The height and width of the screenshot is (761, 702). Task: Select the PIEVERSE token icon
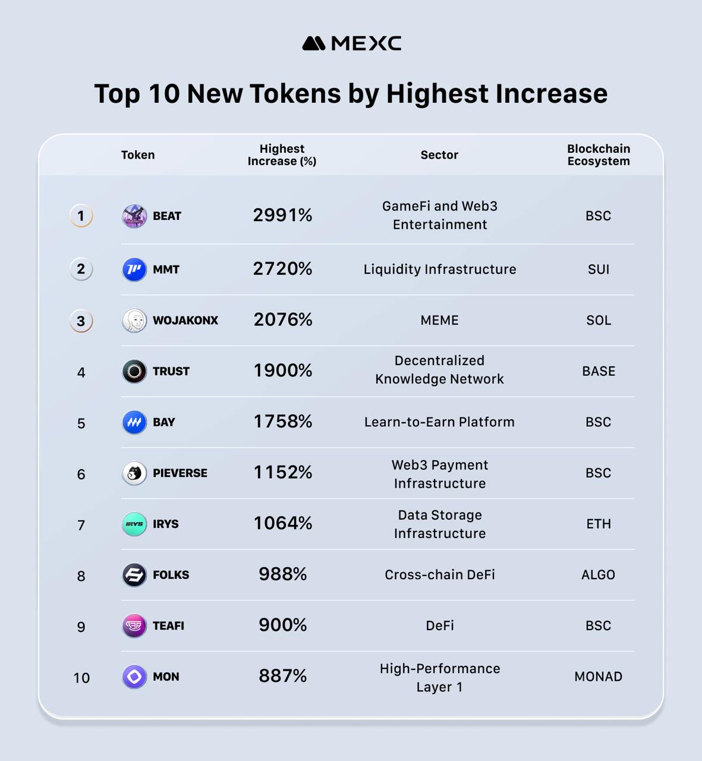[x=134, y=473]
